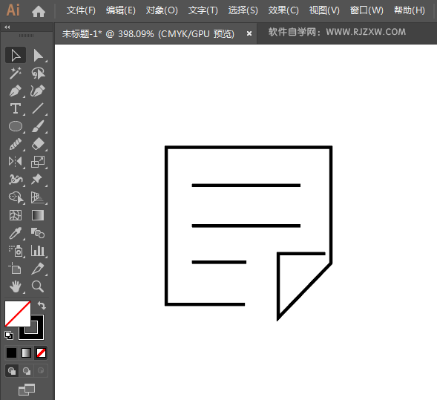Select the Eyedropper tool
Screen dimensions: 437x400
(16, 233)
